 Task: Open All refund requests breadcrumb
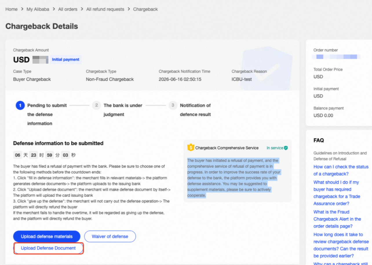[x=105, y=9]
